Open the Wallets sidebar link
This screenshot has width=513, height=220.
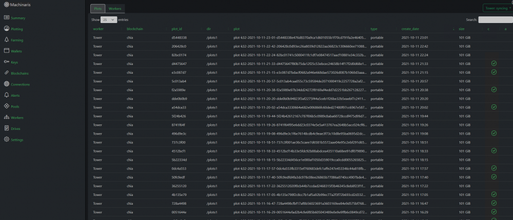click(x=16, y=51)
